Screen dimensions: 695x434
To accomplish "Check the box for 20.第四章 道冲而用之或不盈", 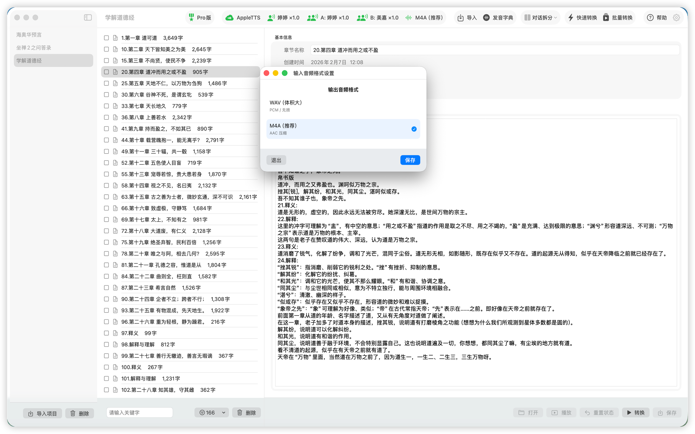I will tap(106, 72).
